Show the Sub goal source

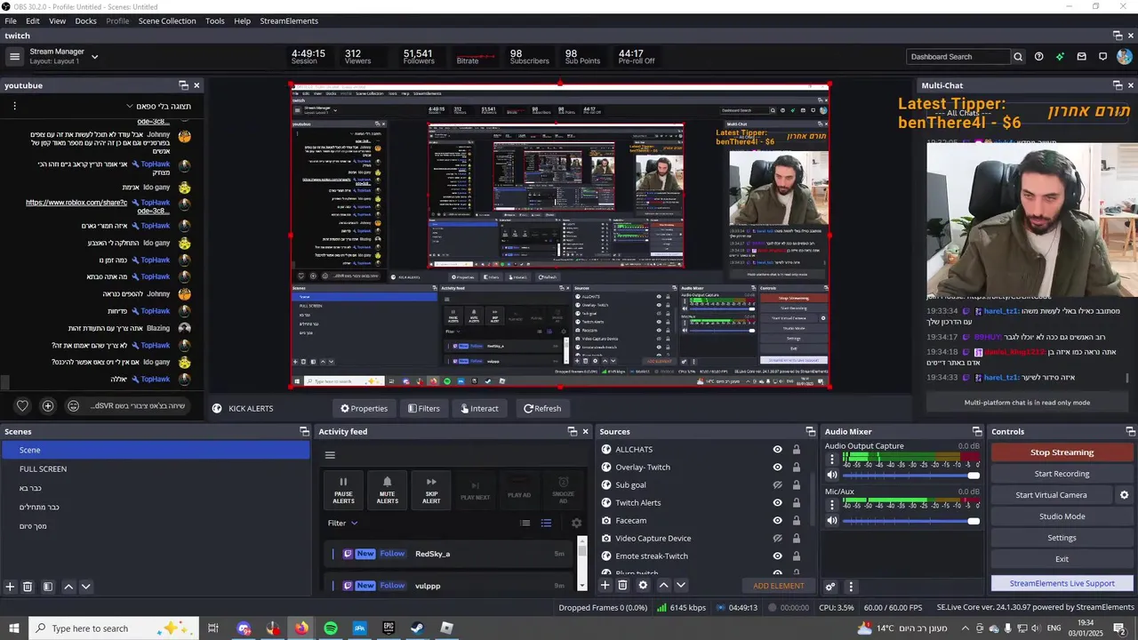pos(778,485)
